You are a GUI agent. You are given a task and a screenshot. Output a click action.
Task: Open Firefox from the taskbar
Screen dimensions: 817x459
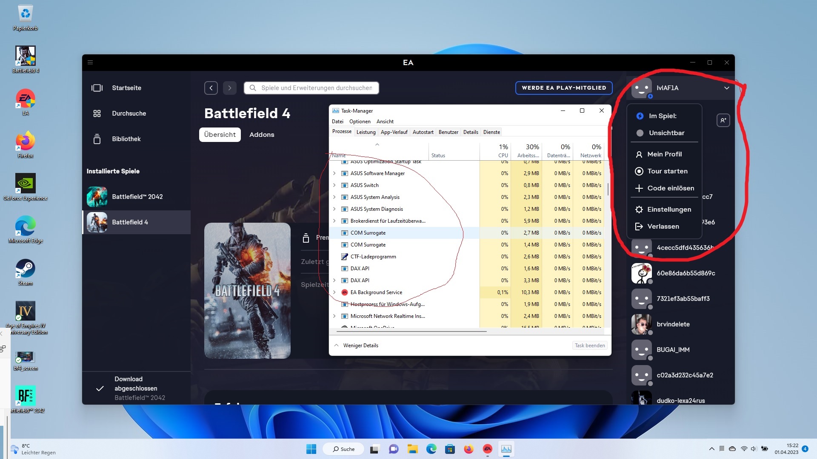click(469, 449)
